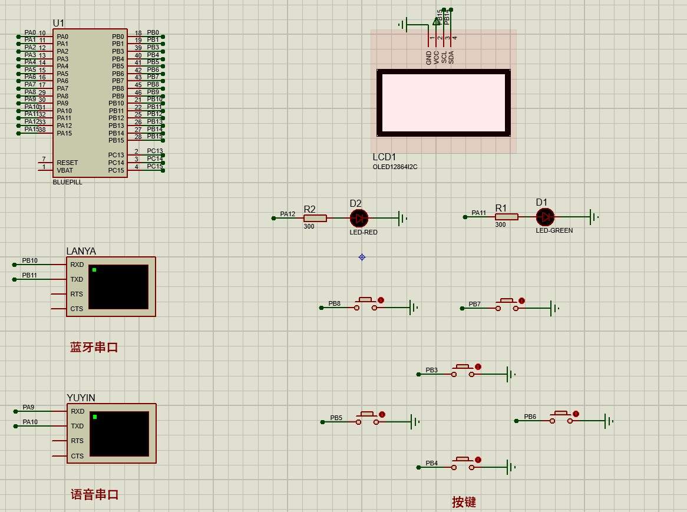Screen dimensions: 687x512
Task: Select the PA12 terminal label beside R2
Action: (288, 214)
